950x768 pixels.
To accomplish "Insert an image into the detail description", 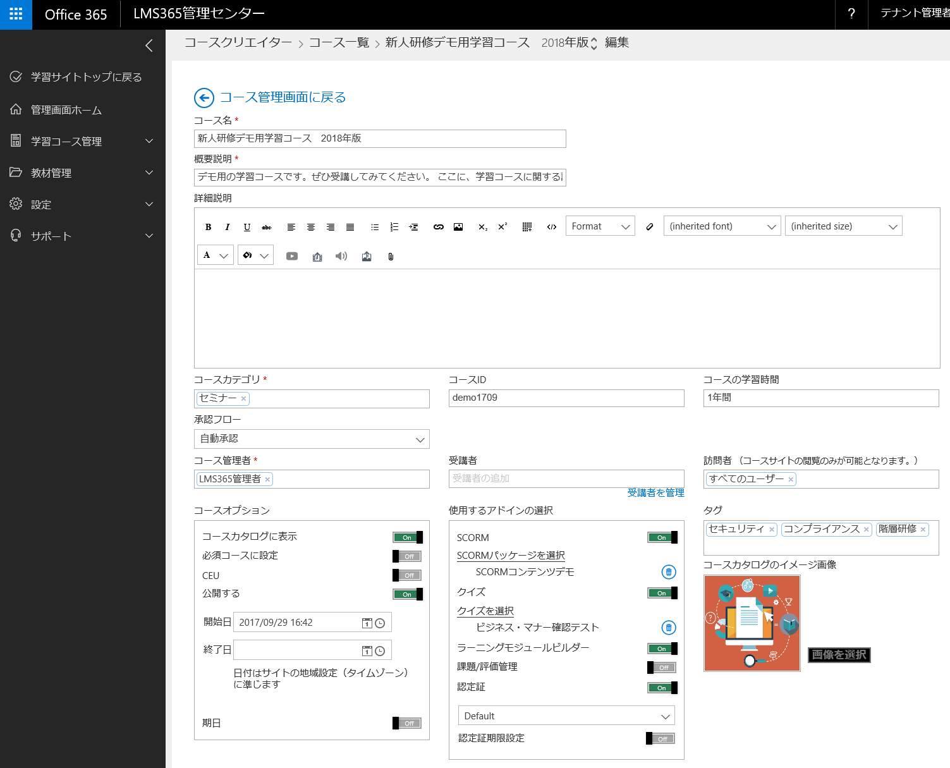I will click(x=458, y=227).
